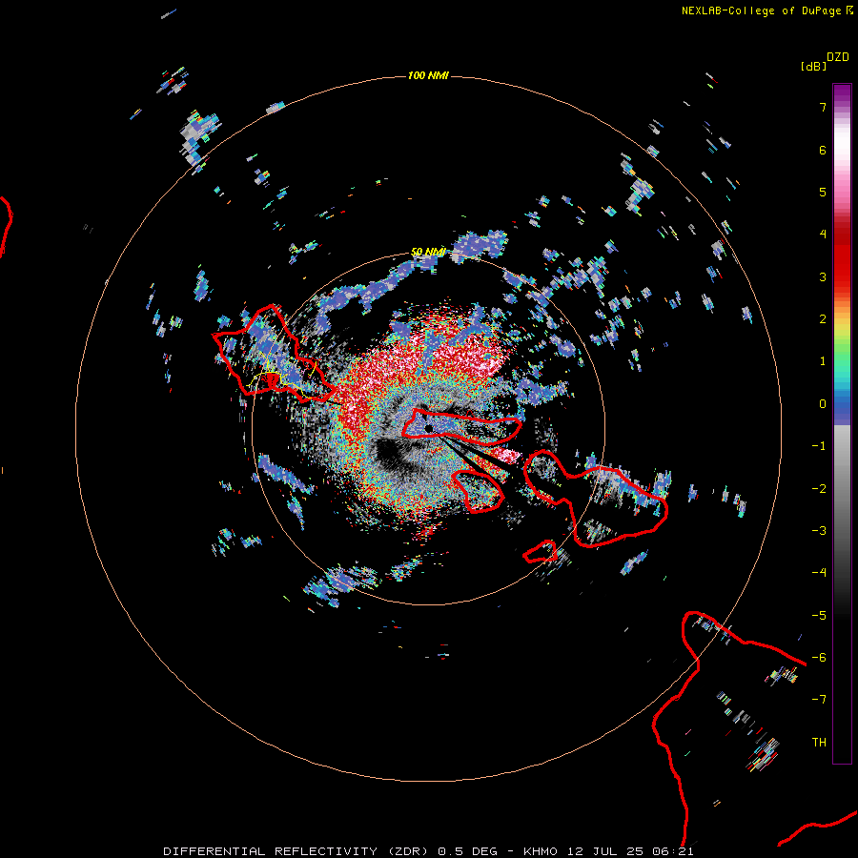Click the 100 NMI range ring label
Viewport: 858px width, 858px height.
click(x=428, y=75)
